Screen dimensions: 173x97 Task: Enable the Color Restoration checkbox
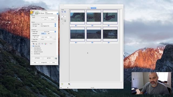(33, 50)
